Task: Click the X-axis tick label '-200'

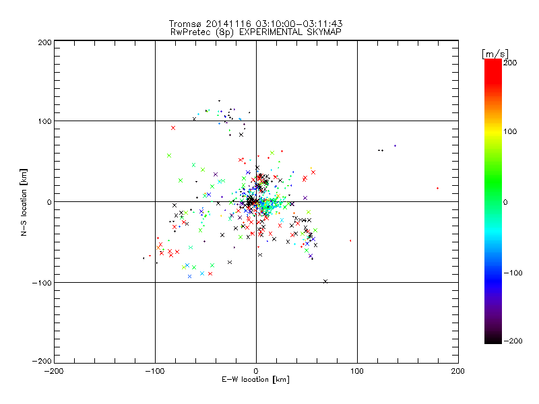Action: [x=54, y=371]
